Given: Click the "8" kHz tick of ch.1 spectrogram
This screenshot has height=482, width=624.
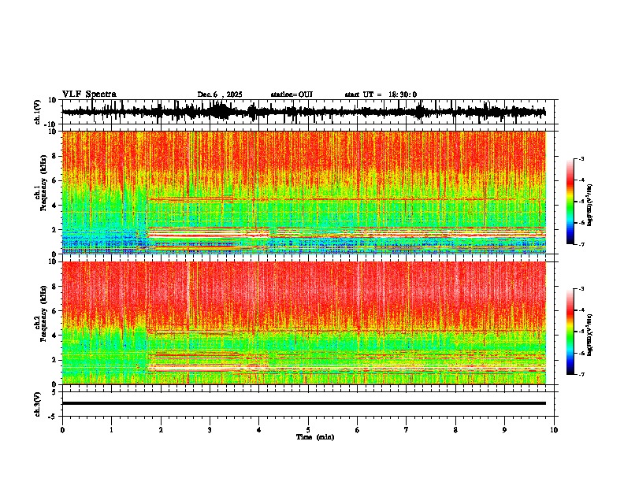Looking at the screenshot, I should tap(54, 156).
